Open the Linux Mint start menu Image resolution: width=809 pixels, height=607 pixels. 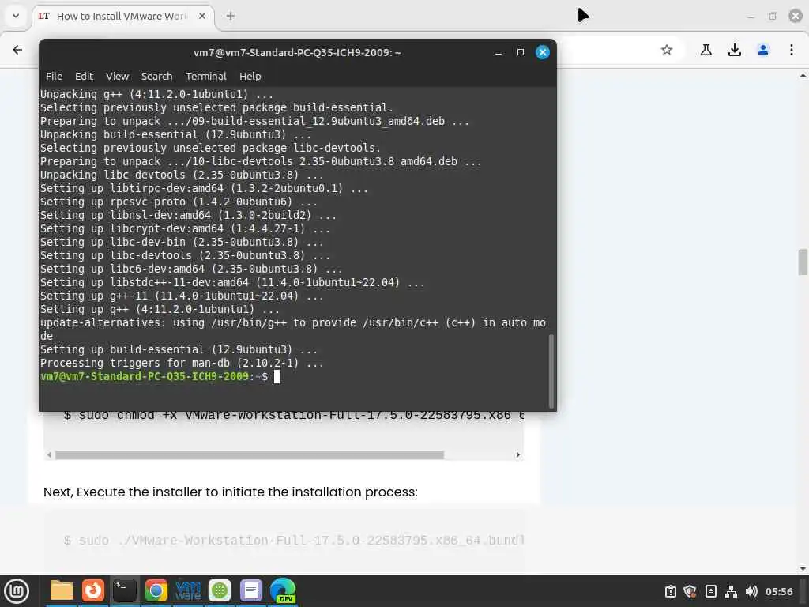[17, 590]
